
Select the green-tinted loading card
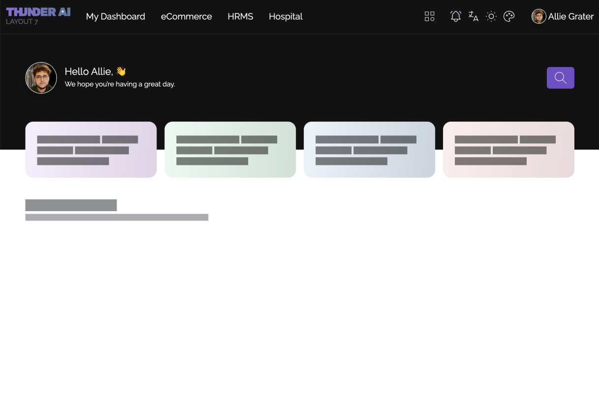point(230,150)
